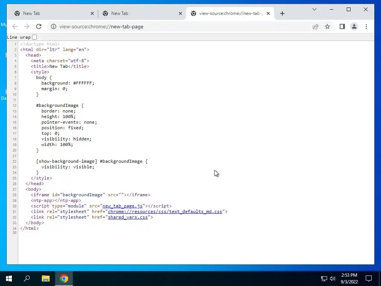
Task: Expand the tab search dropdown arrow
Action: 314,9
